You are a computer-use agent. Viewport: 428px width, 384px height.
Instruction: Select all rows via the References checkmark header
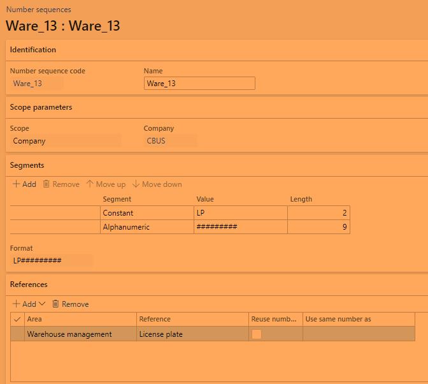coord(17,319)
